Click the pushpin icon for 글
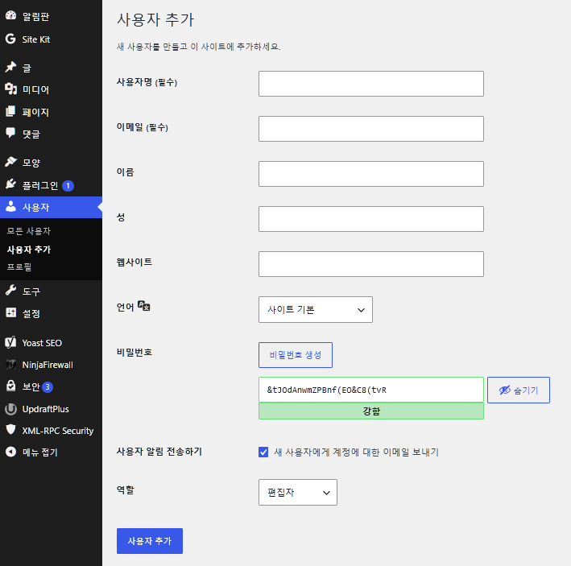 [x=11, y=68]
